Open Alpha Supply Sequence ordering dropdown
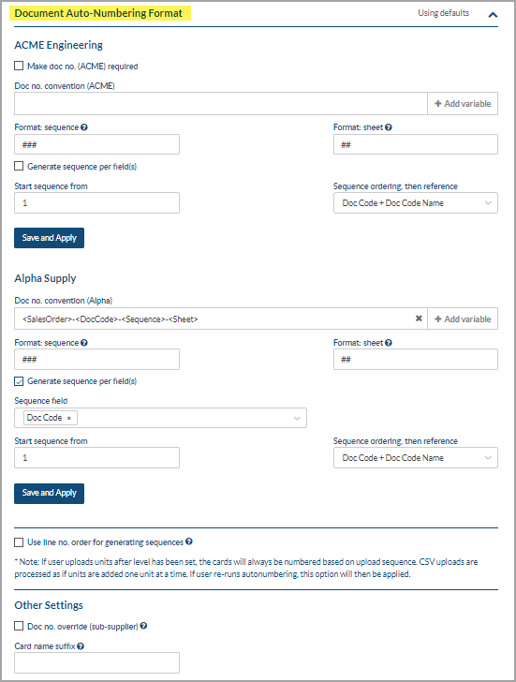The width and height of the screenshot is (516, 682). [x=415, y=457]
